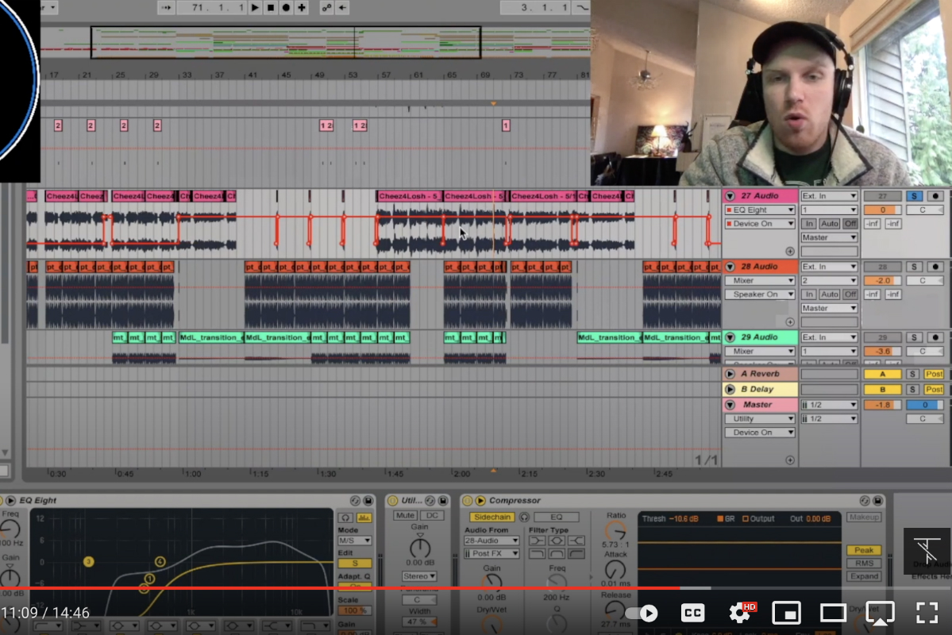
Task: Select the high-shelf sidechain filter type
Action: (576, 541)
